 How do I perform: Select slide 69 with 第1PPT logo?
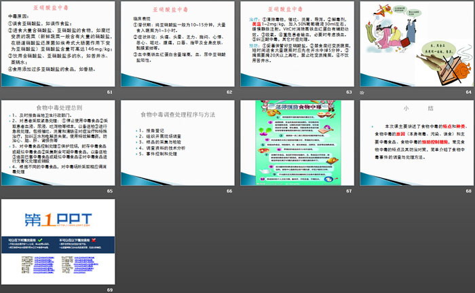click(x=58, y=242)
